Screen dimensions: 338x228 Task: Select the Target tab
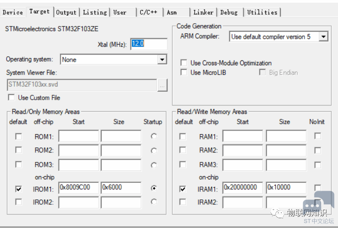pos(40,12)
